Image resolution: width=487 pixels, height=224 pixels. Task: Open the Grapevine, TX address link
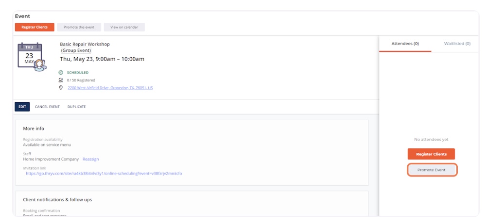[110, 88]
